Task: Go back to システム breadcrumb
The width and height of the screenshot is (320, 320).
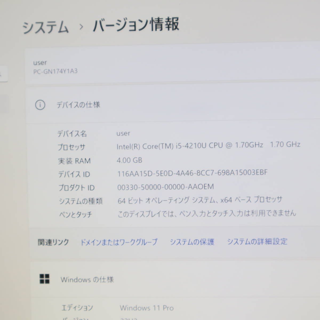Action: [x=45, y=27]
